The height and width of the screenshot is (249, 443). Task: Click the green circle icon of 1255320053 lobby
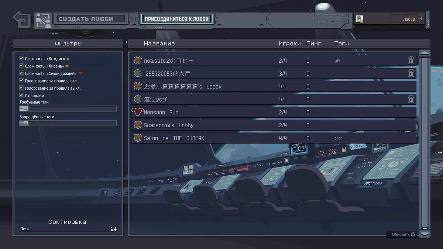[138, 73]
